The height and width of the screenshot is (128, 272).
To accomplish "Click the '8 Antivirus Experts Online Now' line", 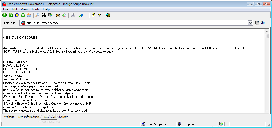I will pyautogui.click(x=47, y=104).
